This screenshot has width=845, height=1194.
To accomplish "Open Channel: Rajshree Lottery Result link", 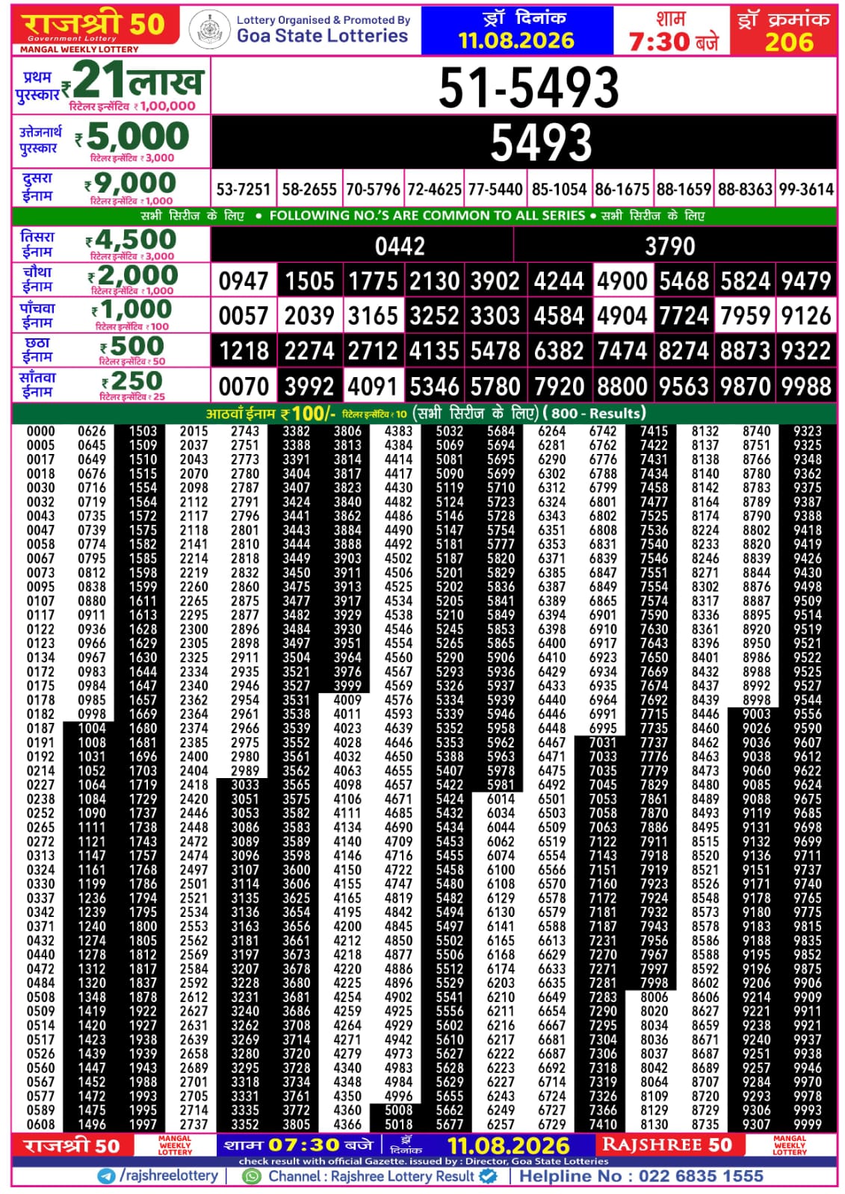I will pos(371,1176).
